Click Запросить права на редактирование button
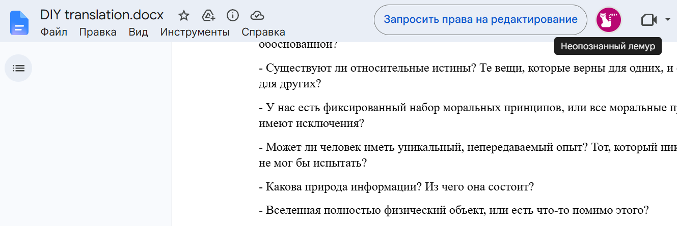Image resolution: width=677 pixels, height=226 pixels. 480,20
